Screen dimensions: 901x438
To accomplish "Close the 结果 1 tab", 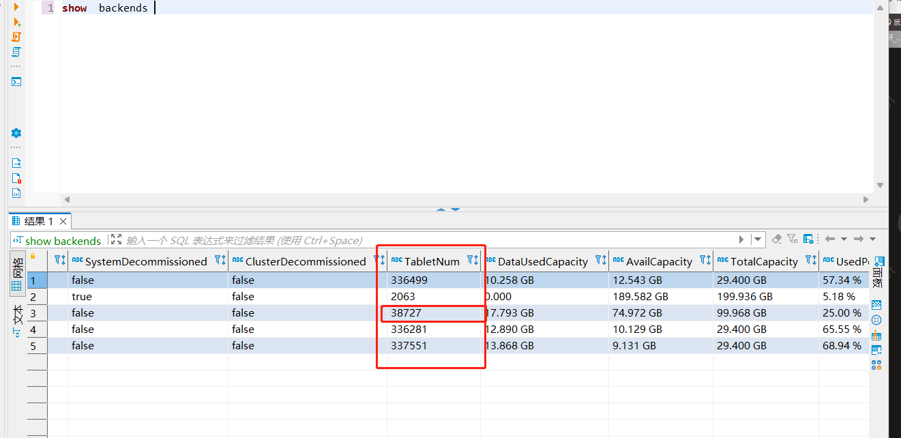I will point(63,222).
